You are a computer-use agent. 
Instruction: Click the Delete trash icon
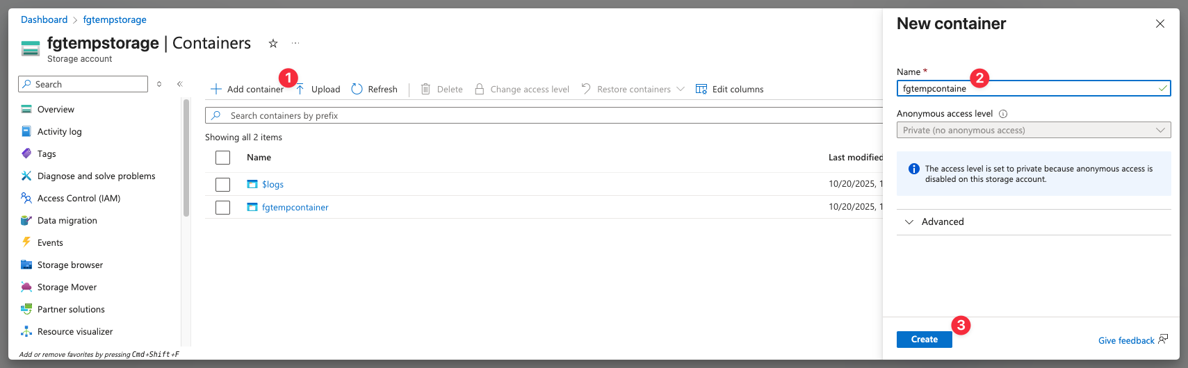(425, 89)
